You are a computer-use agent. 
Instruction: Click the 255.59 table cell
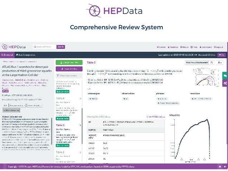(91, 159)
